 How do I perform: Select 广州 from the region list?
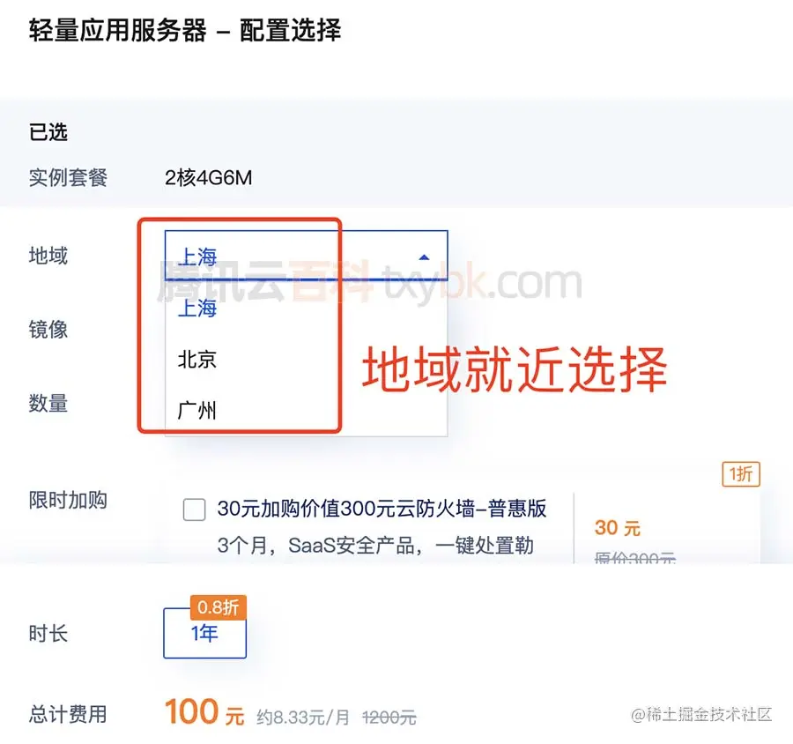coord(197,409)
